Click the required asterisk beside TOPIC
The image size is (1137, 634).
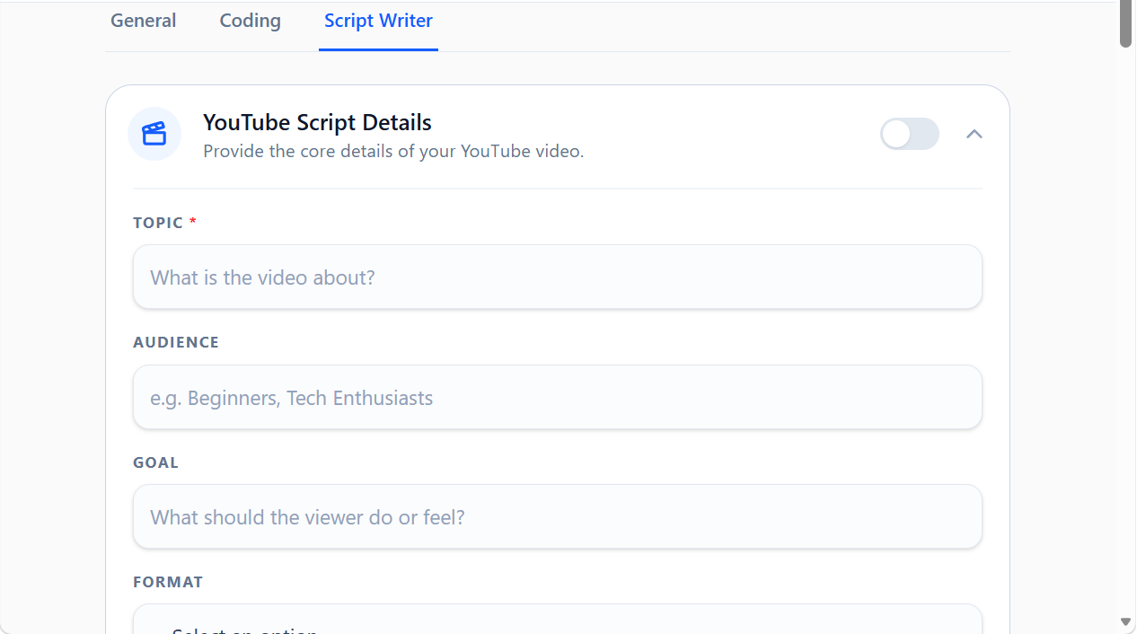192,220
